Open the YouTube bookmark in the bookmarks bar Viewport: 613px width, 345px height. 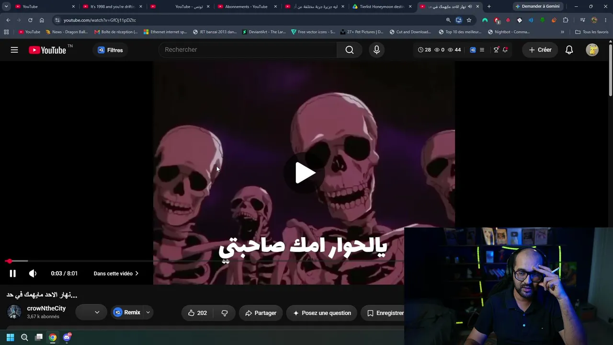(30, 32)
